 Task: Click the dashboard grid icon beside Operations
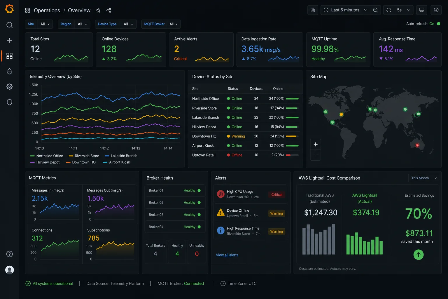(x=28, y=11)
